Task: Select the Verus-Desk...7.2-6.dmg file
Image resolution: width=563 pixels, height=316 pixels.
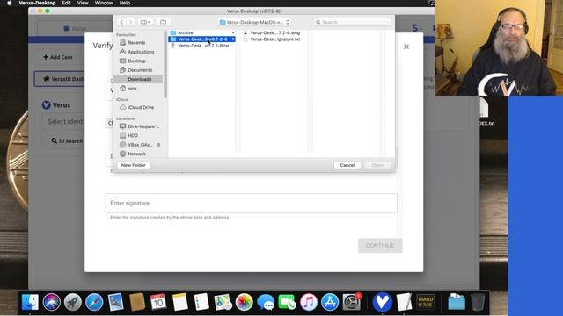Action: 274,32
